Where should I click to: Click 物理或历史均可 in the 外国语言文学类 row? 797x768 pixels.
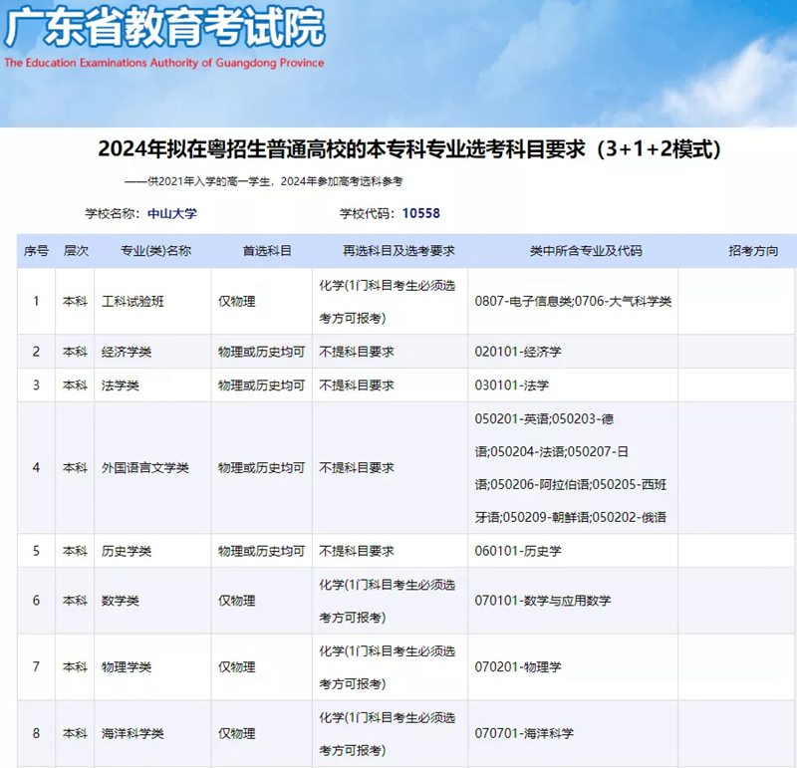261,467
